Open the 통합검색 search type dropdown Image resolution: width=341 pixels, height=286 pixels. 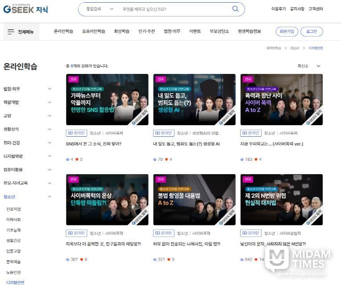[100, 9]
